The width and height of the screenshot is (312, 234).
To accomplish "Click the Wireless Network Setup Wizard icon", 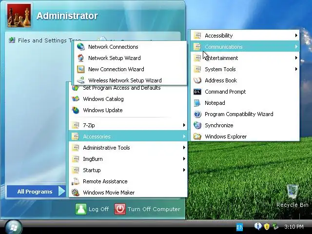I will pos(81,80).
